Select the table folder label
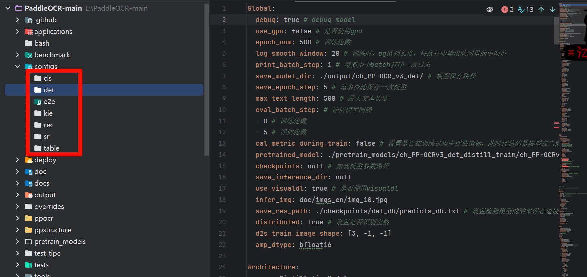 point(51,148)
